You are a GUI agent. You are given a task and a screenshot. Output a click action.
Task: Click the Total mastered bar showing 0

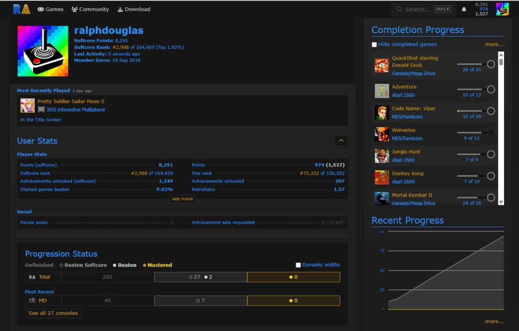click(293, 277)
